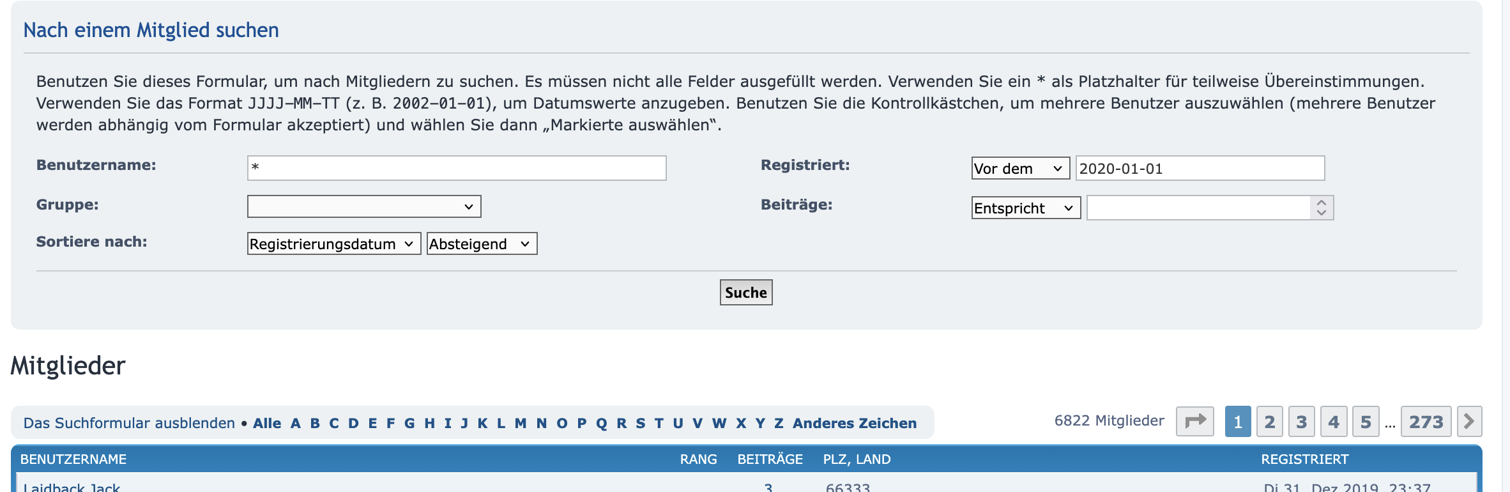Open Laidback Jack's member profile
The height and width of the screenshot is (492, 1510).
pyautogui.click(x=72, y=488)
